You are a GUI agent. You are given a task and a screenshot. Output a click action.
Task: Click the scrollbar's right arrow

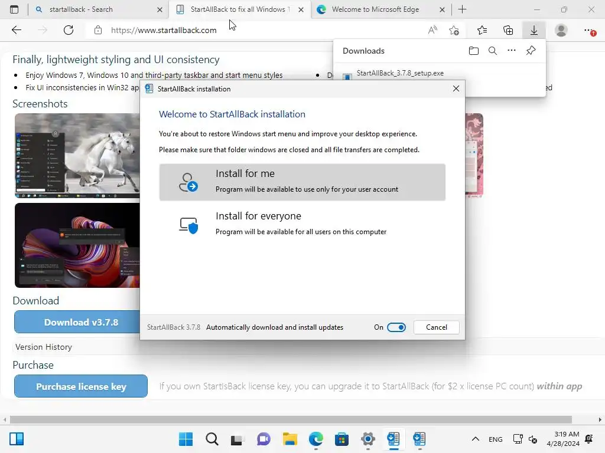600,419
